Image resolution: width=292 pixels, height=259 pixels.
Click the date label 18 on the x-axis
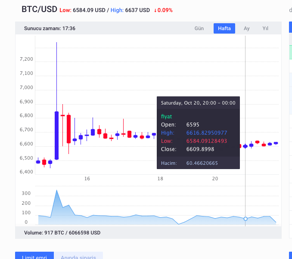pyautogui.click(x=160, y=179)
